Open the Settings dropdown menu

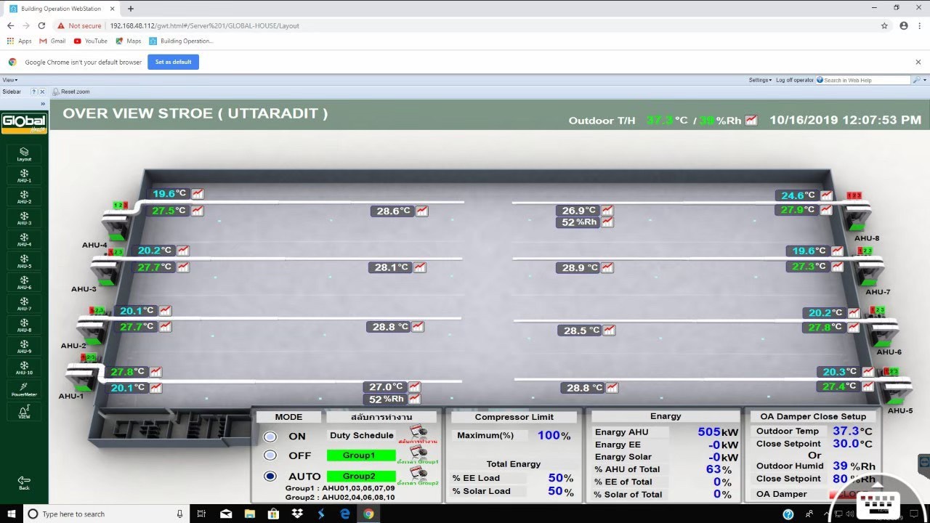click(x=760, y=80)
